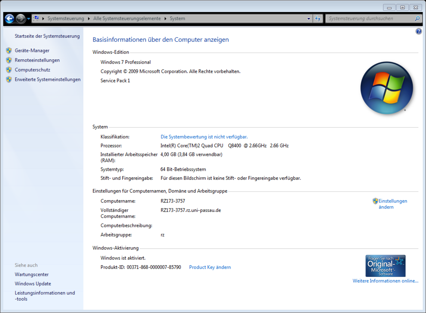
Task: Go back with the blue back arrow
Action: tap(9, 19)
